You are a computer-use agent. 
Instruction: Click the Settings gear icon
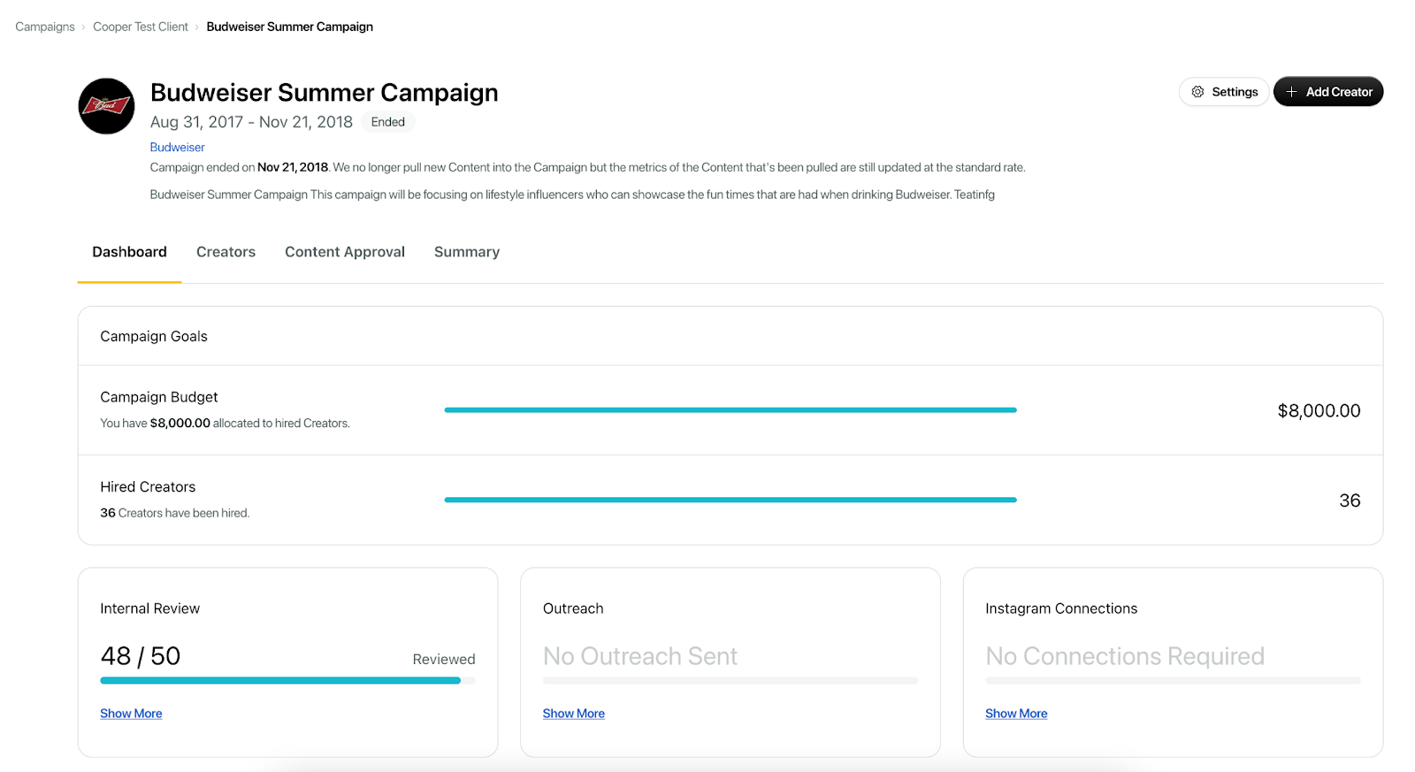[x=1197, y=92]
